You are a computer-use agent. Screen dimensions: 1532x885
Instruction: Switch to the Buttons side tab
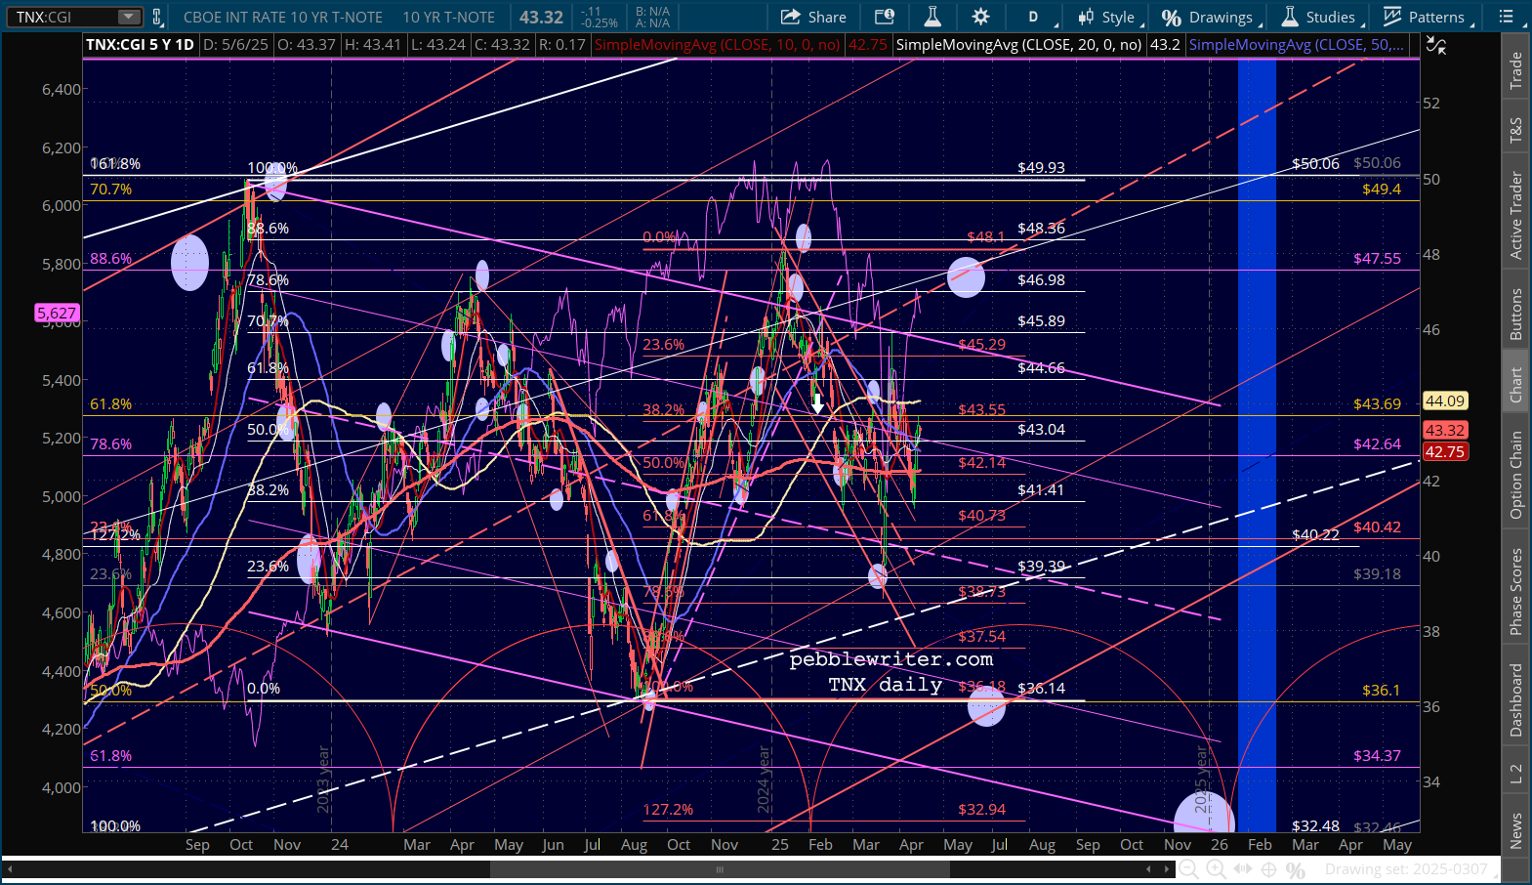point(1515,314)
